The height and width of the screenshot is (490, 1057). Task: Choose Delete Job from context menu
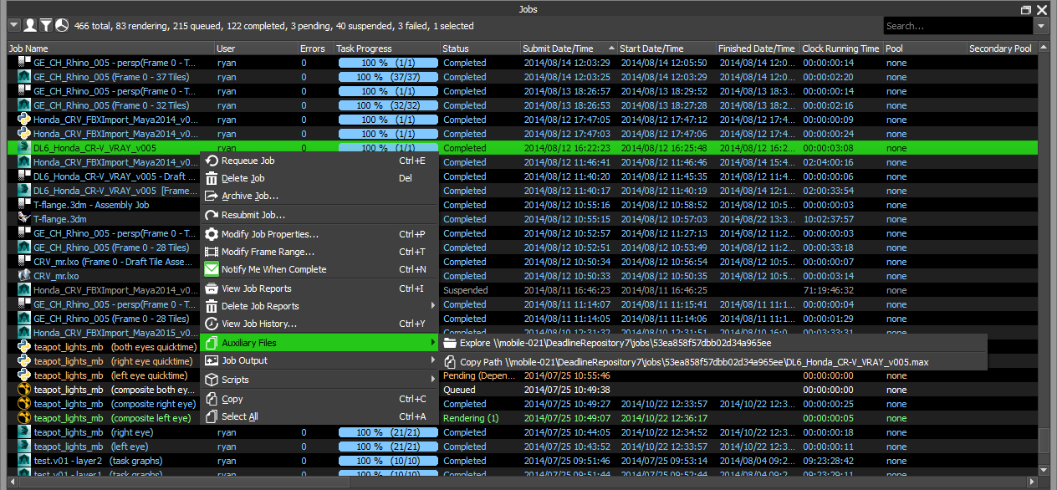pyautogui.click(x=319, y=178)
